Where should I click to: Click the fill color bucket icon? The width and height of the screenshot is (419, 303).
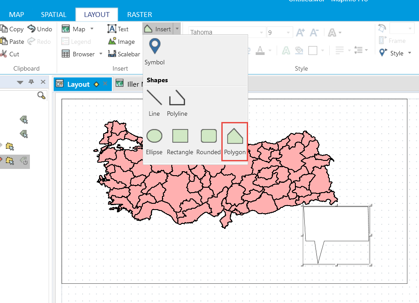[299, 50]
